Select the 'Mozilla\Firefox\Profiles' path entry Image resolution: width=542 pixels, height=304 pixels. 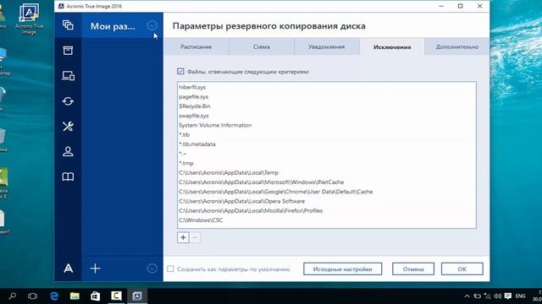pos(327,210)
